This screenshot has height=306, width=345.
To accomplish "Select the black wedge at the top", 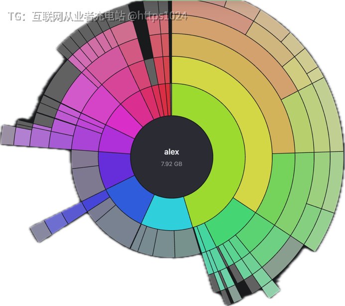I will click(x=142, y=30).
